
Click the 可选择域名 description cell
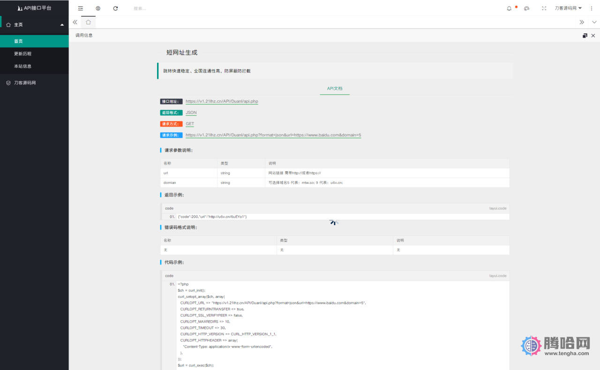tap(387, 182)
